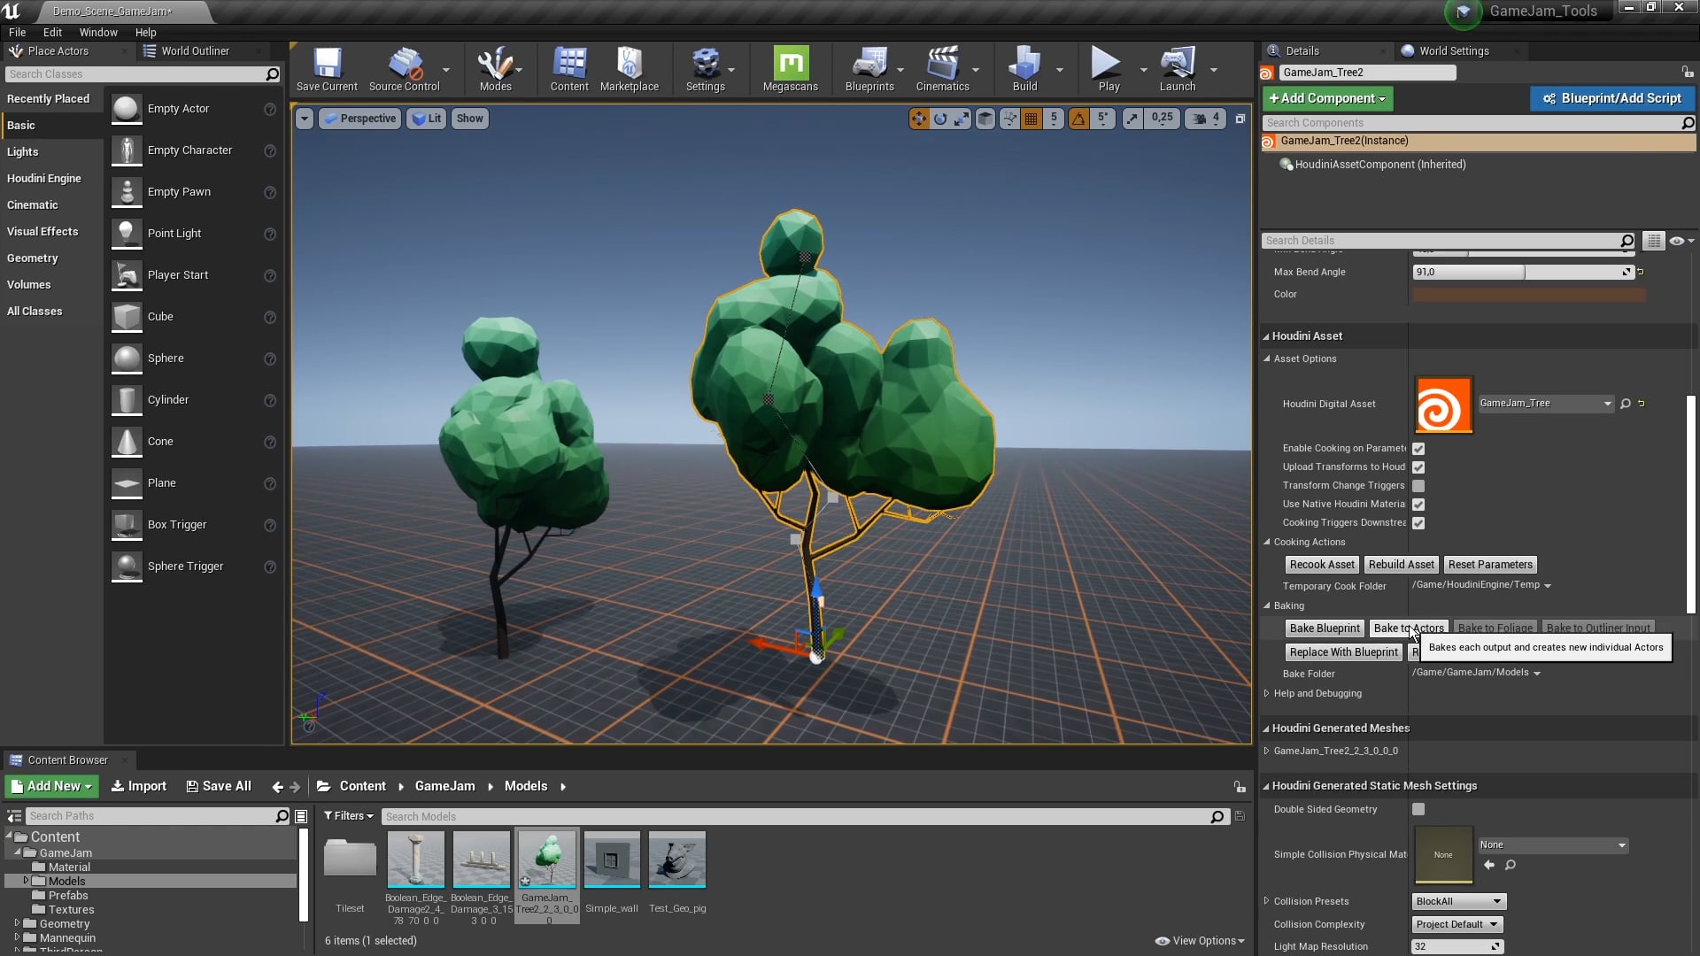
Task: Open Source Control toolbar icon
Action: pyautogui.click(x=404, y=69)
